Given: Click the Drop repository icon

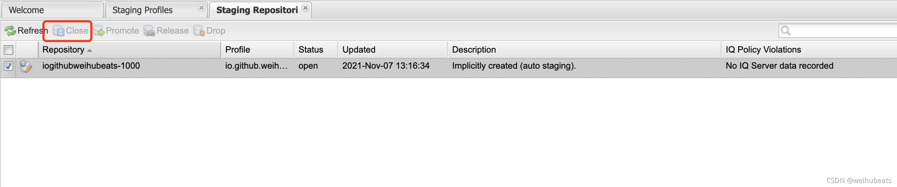Looking at the screenshot, I should (199, 31).
